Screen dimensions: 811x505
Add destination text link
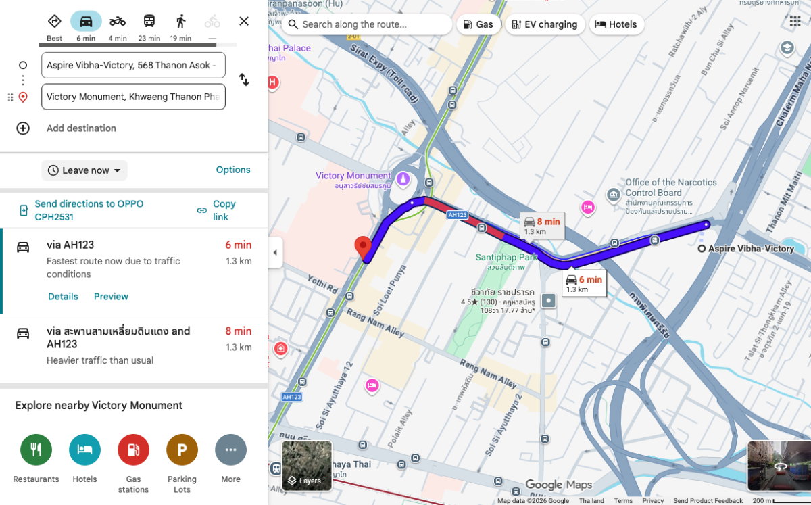pyautogui.click(x=81, y=128)
